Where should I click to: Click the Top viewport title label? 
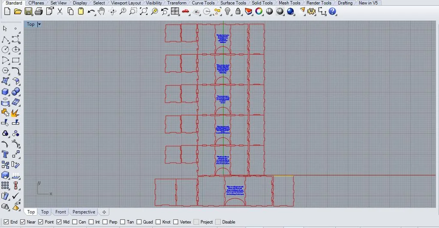pyautogui.click(x=30, y=24)
